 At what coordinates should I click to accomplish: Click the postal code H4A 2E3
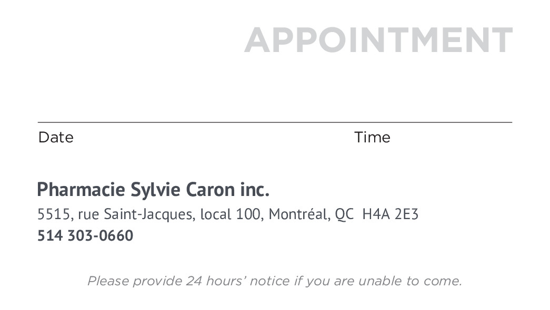click(x=390, y=214)
